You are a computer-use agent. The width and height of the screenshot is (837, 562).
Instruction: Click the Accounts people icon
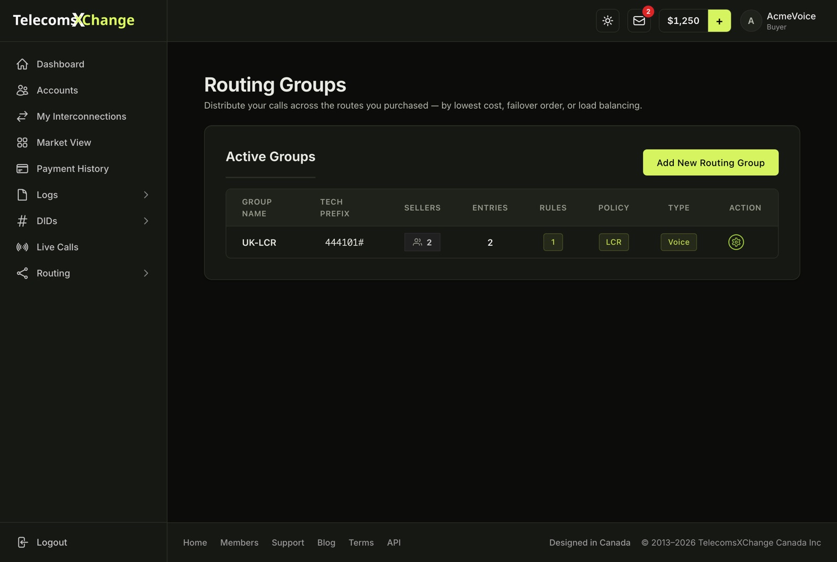22,90
